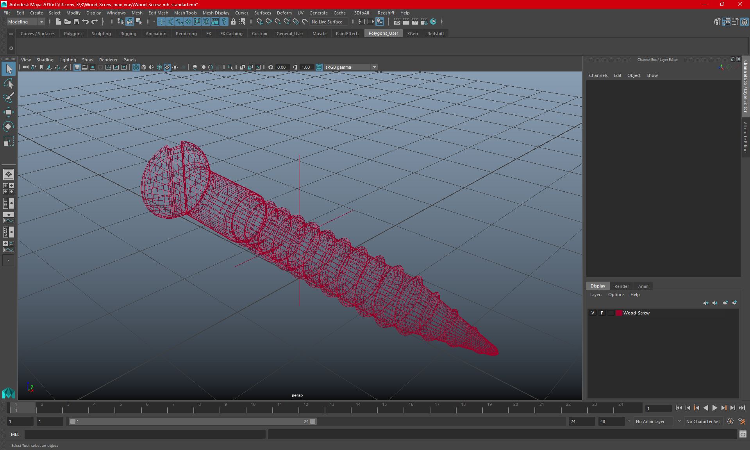Click the Render tab in layer editor
The image size is (750, 450).
pyautogui.click(x=621, y=286)
